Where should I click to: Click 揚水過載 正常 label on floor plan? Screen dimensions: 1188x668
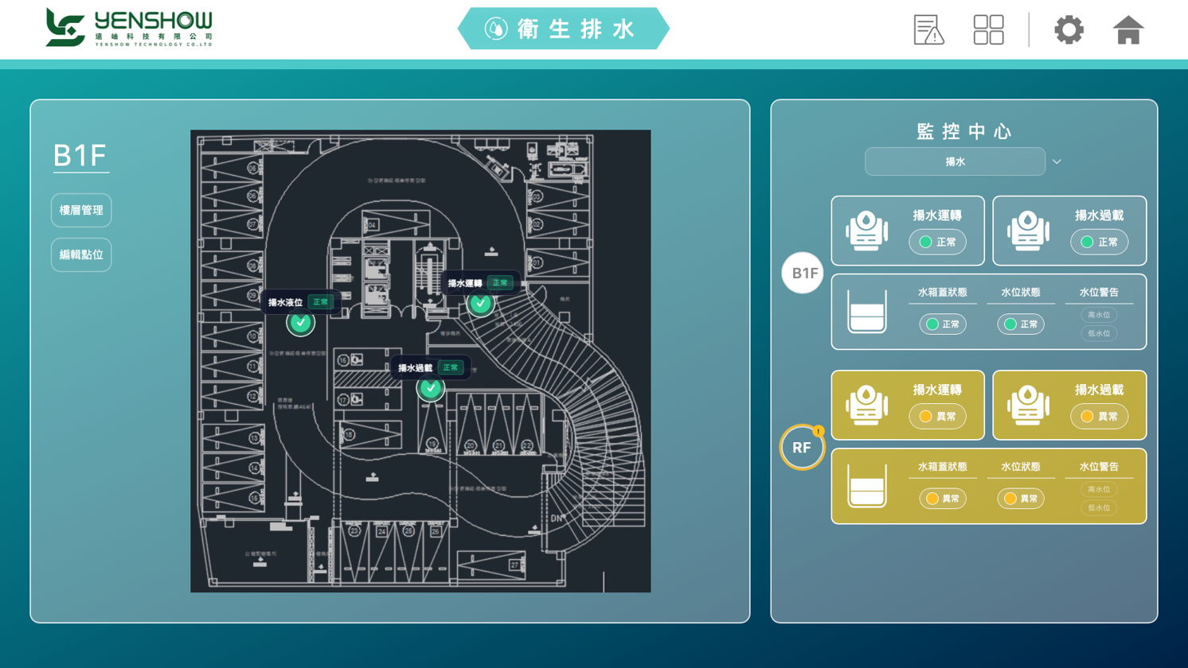coord(430,368)
